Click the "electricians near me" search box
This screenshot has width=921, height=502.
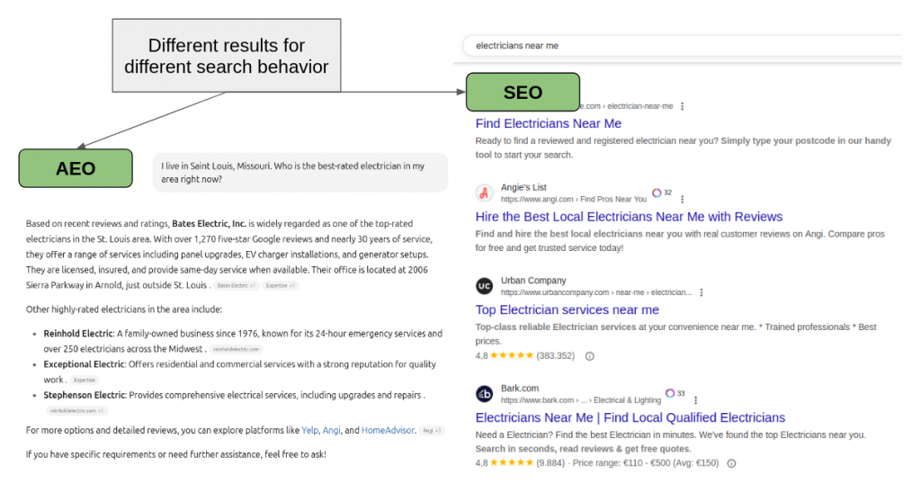click(x=675, y=45)
